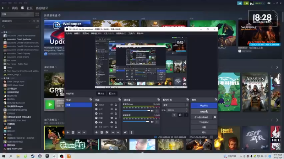This screenshot has width=284, height=159.
Task: Add a new source in Sources panel
Action: tap(96, 132)
